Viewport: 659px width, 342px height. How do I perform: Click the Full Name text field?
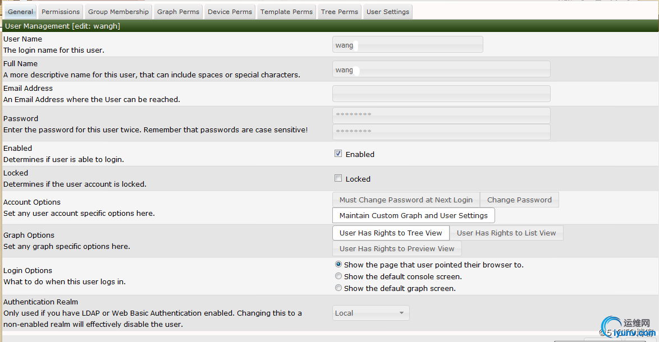441,70
